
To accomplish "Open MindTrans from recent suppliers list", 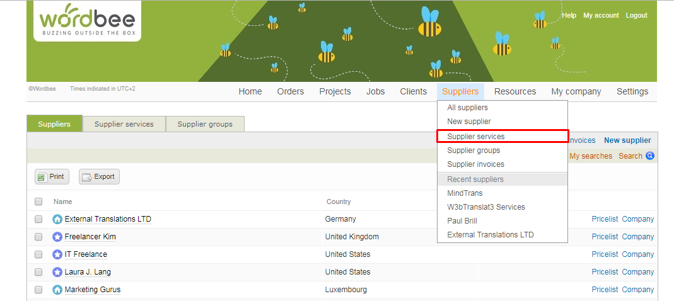I will [465, 193].
